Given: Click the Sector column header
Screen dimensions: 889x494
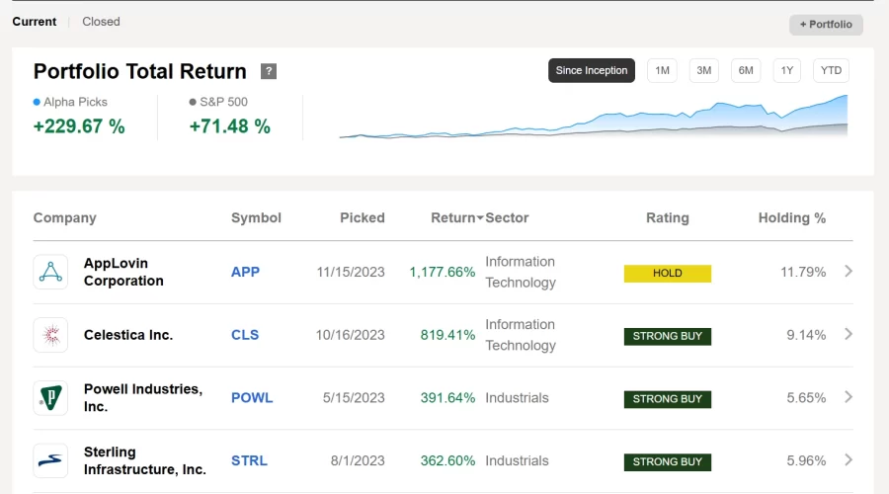Looking at the screenshot, I should click(x=507, y=217).
